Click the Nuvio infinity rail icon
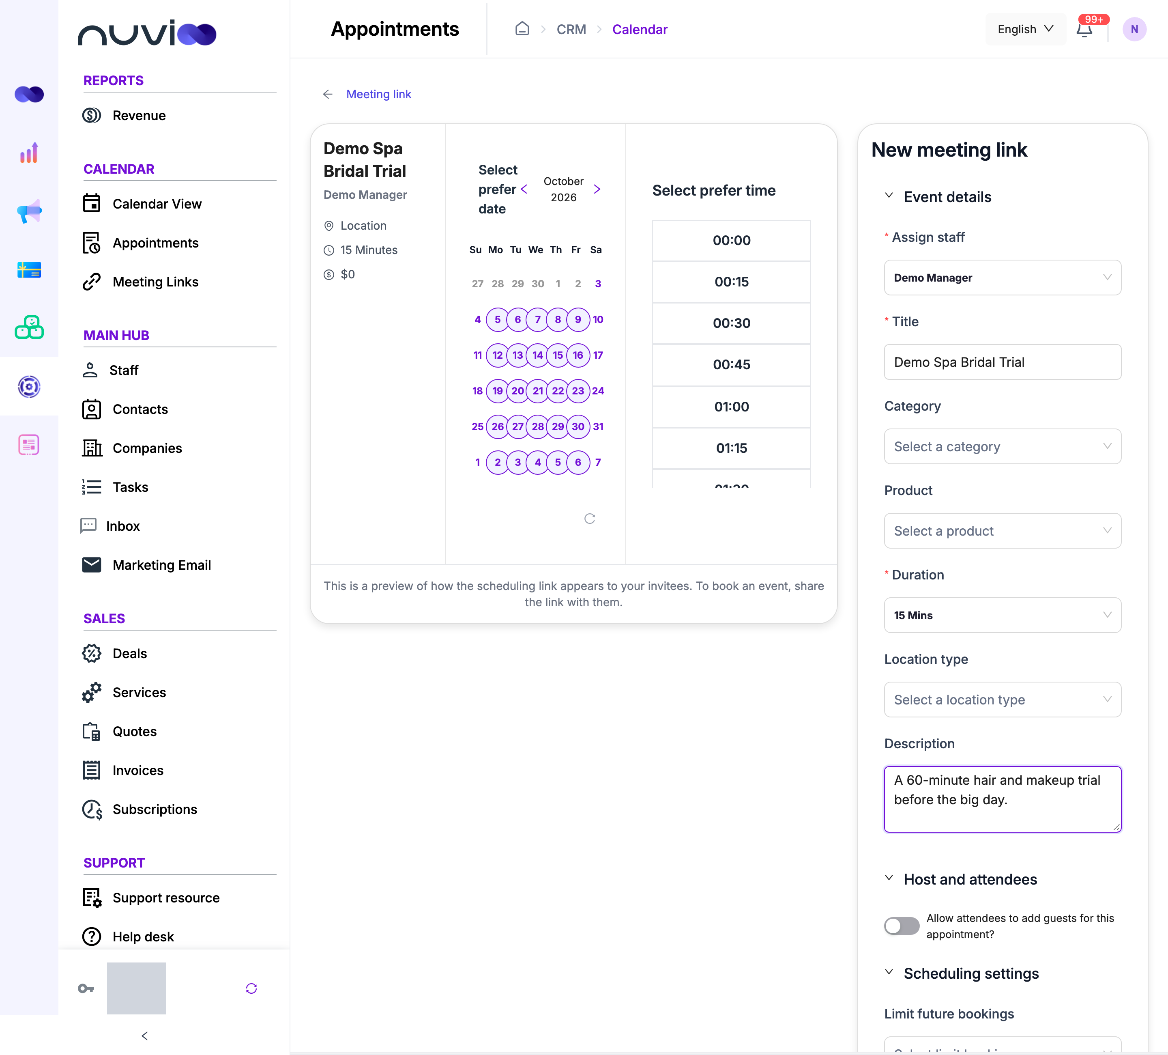The height and width of the screenshot is (1055, 1168). pos(29,94)
